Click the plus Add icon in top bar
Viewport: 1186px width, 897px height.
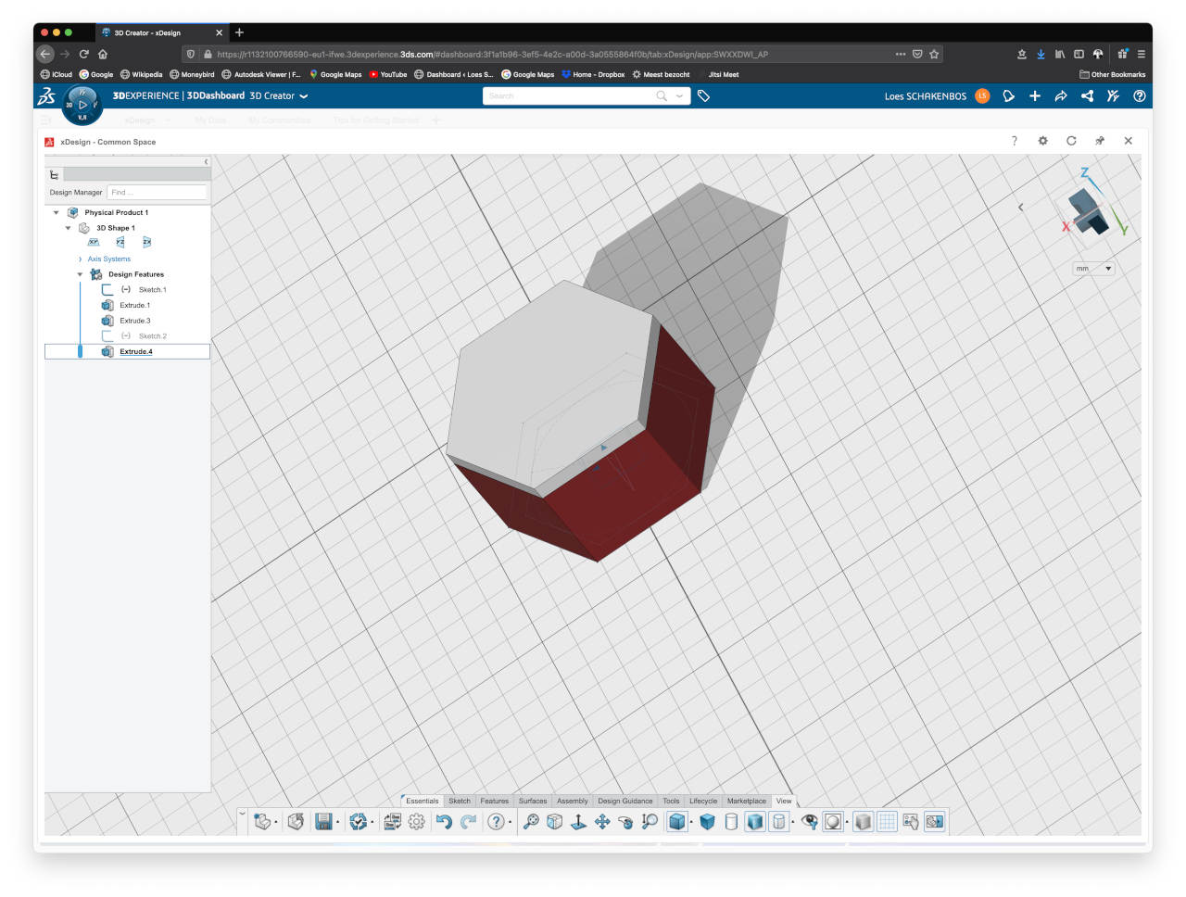click(1035, 96)
